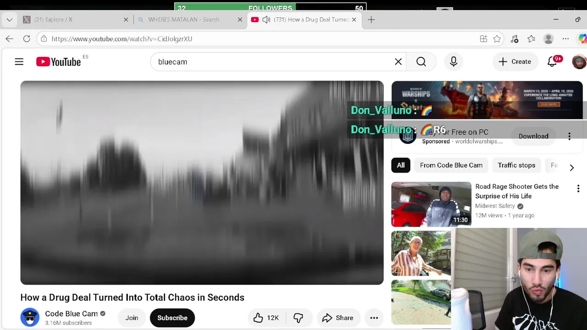Subscribe to Code Blue Cam

(172, 318)
